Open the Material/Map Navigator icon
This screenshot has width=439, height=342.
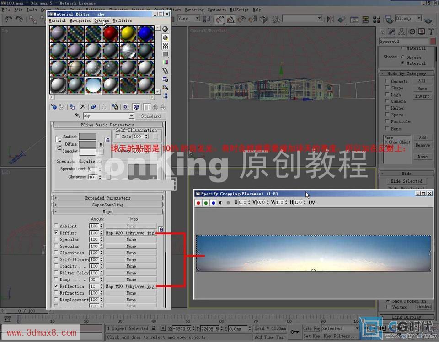click(165, 95)
